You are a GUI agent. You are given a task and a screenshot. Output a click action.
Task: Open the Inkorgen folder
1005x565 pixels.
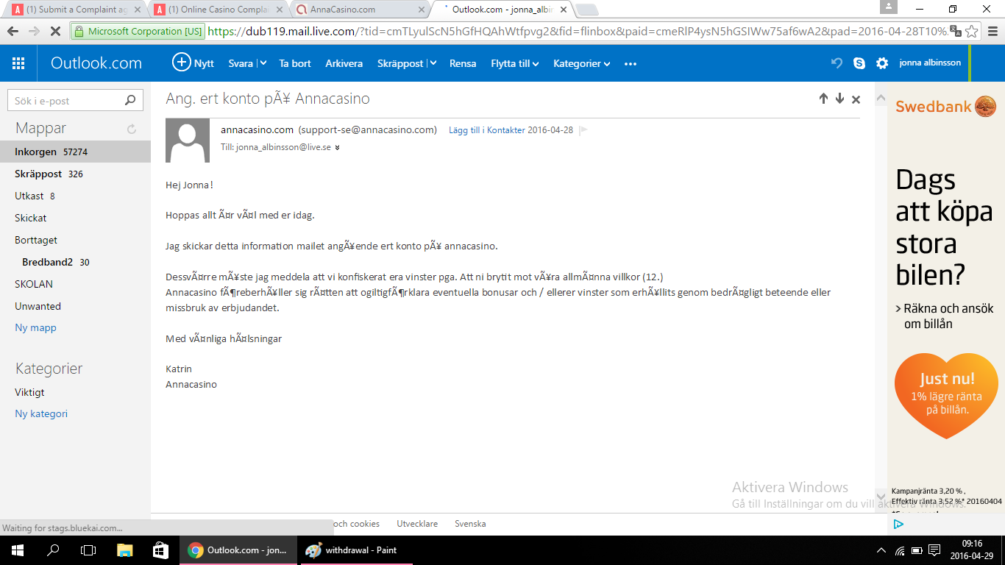coord(75,152)
